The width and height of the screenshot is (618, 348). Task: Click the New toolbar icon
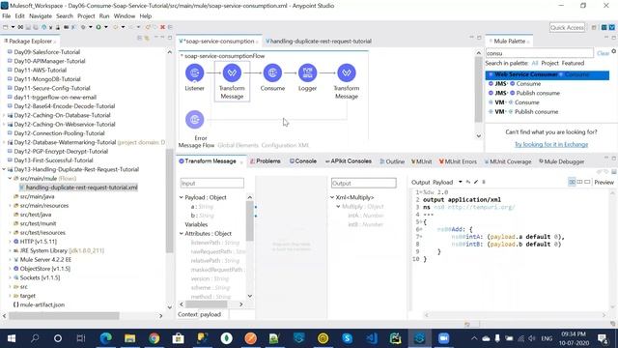click(6, 27)
